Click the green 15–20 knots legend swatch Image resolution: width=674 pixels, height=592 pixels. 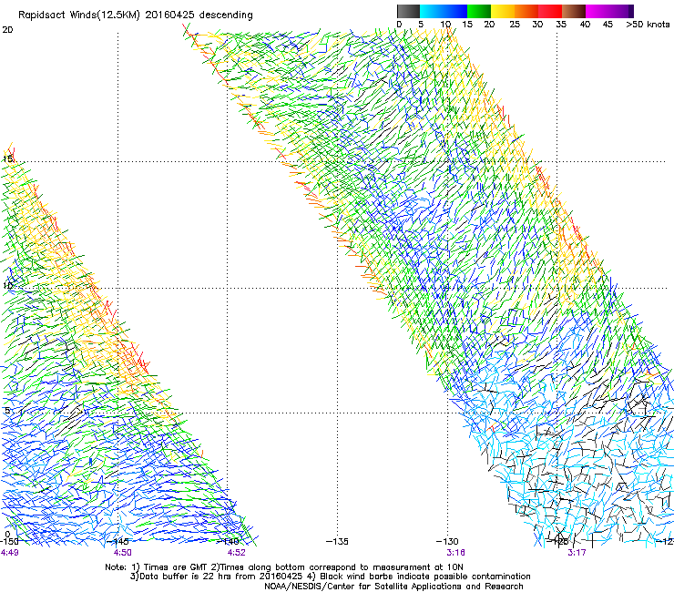click(479, 11)
